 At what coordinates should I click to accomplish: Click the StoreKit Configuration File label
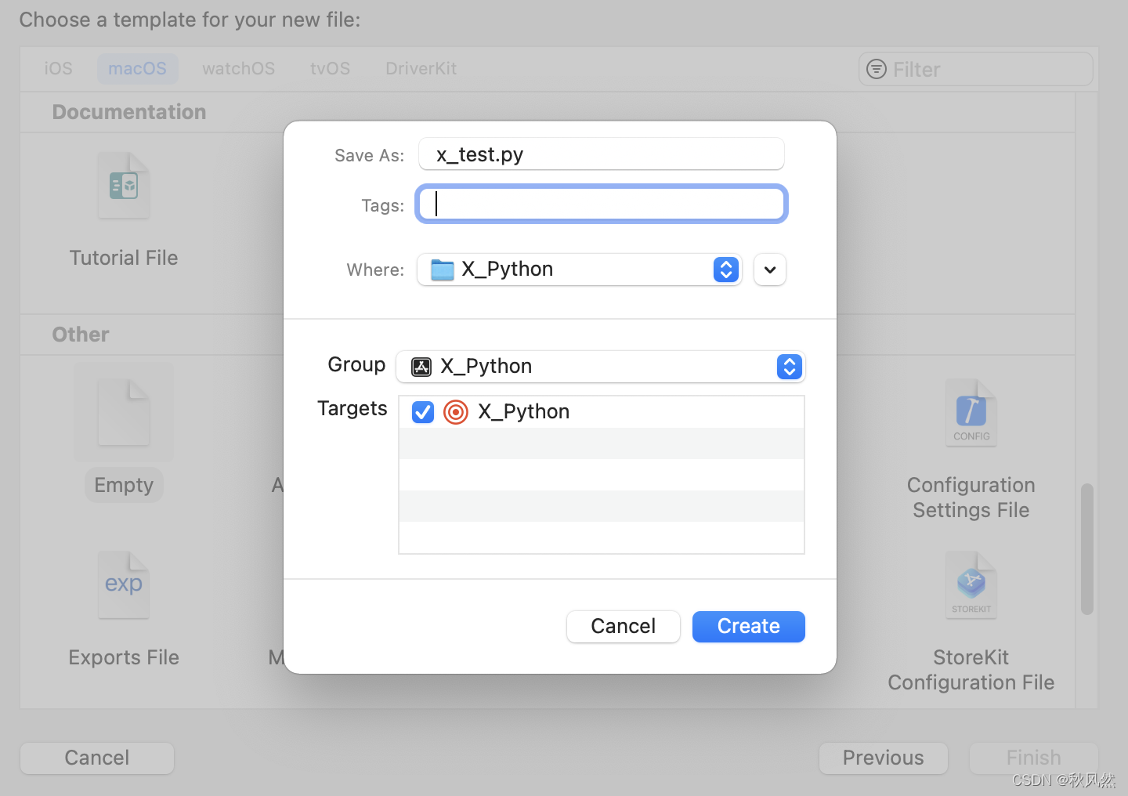pyautogui.click(x=971, y=670)
